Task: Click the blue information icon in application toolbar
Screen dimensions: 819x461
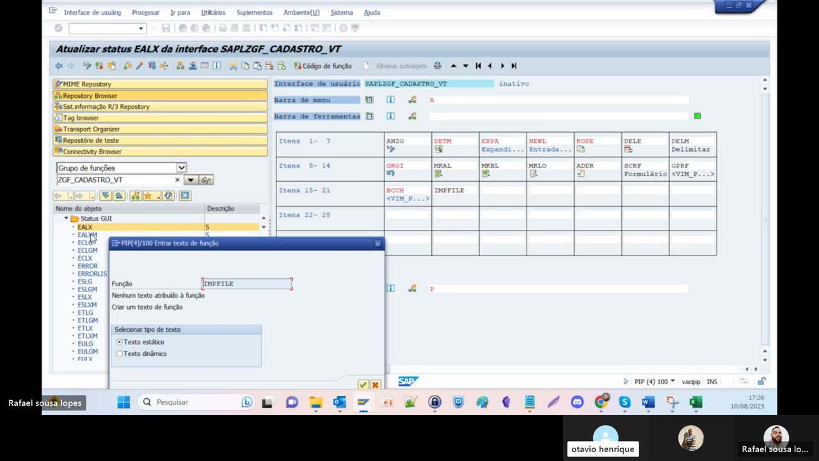Action: point(217,66)
